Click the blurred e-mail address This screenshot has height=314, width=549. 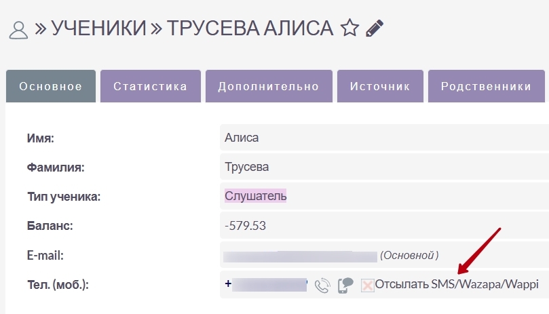coord(300,256)
